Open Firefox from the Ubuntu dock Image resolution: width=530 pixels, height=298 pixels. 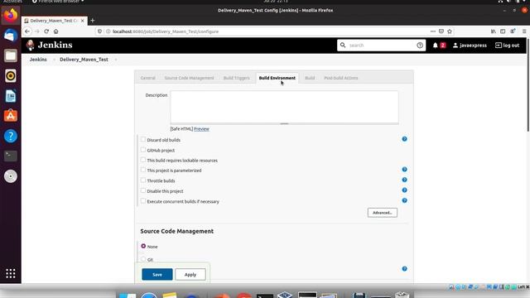(x=11, y=16)
